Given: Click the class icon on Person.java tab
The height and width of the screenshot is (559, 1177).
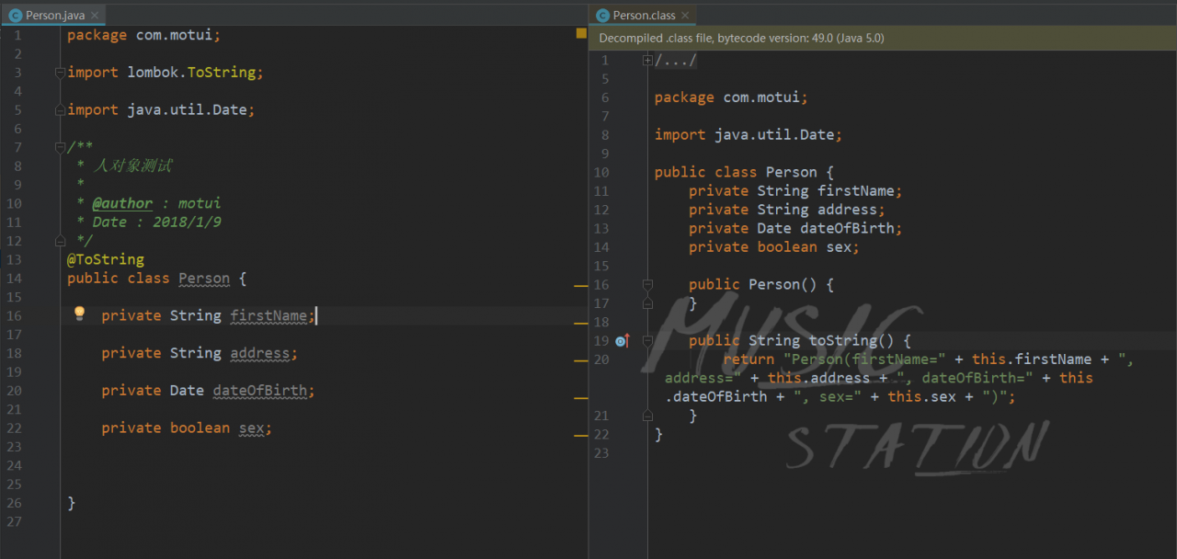Looking at the screenshot, I should pos(15,16).
